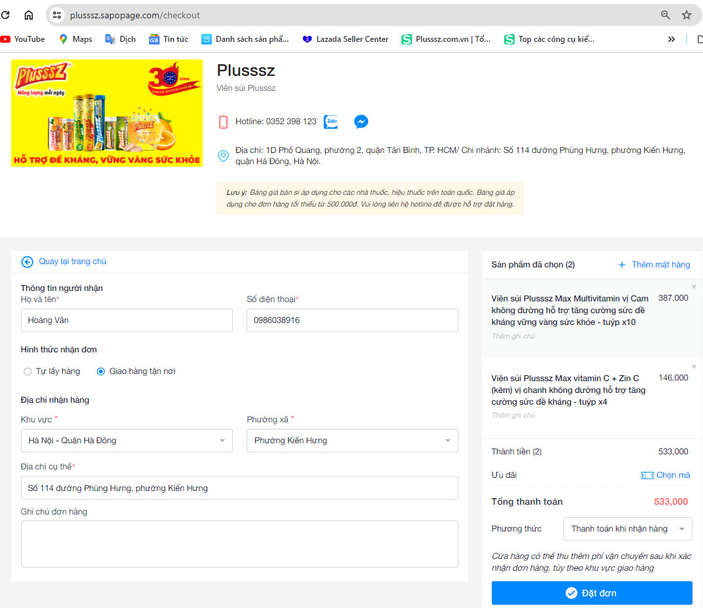Add a note under the vitamin C + Zin C product

click(x=513, y=415)
